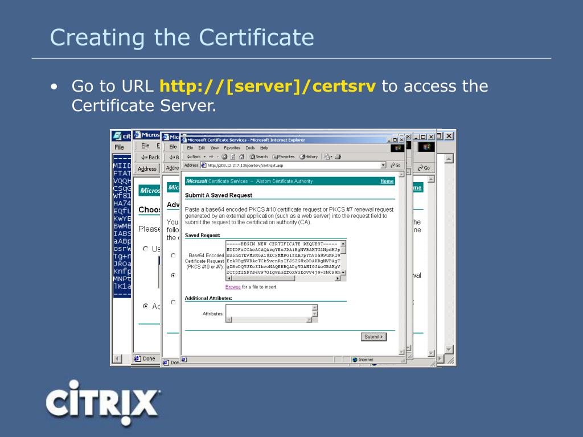Screen dimensions: 583x437
Task: Click the 'Done' status text in the Choose window
Action: (x=149, y=358)
